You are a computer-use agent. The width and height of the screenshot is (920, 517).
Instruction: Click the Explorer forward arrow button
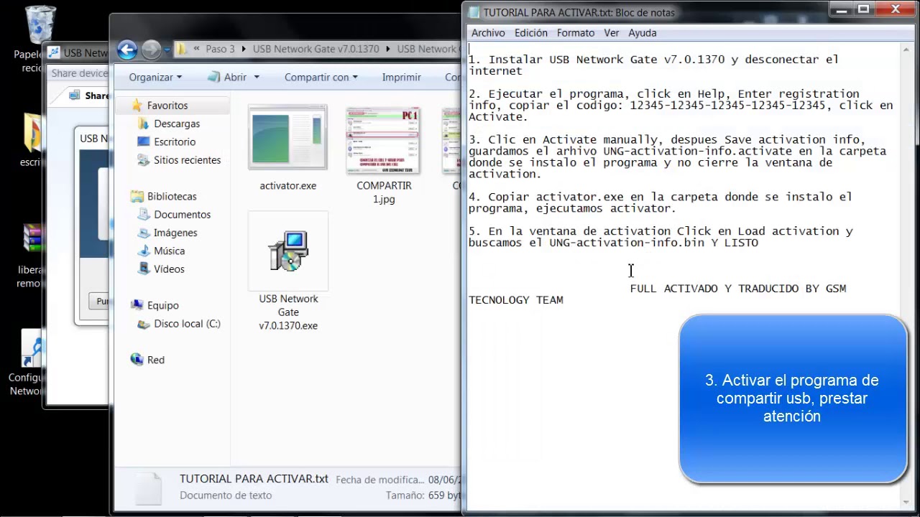pos(151,50)
